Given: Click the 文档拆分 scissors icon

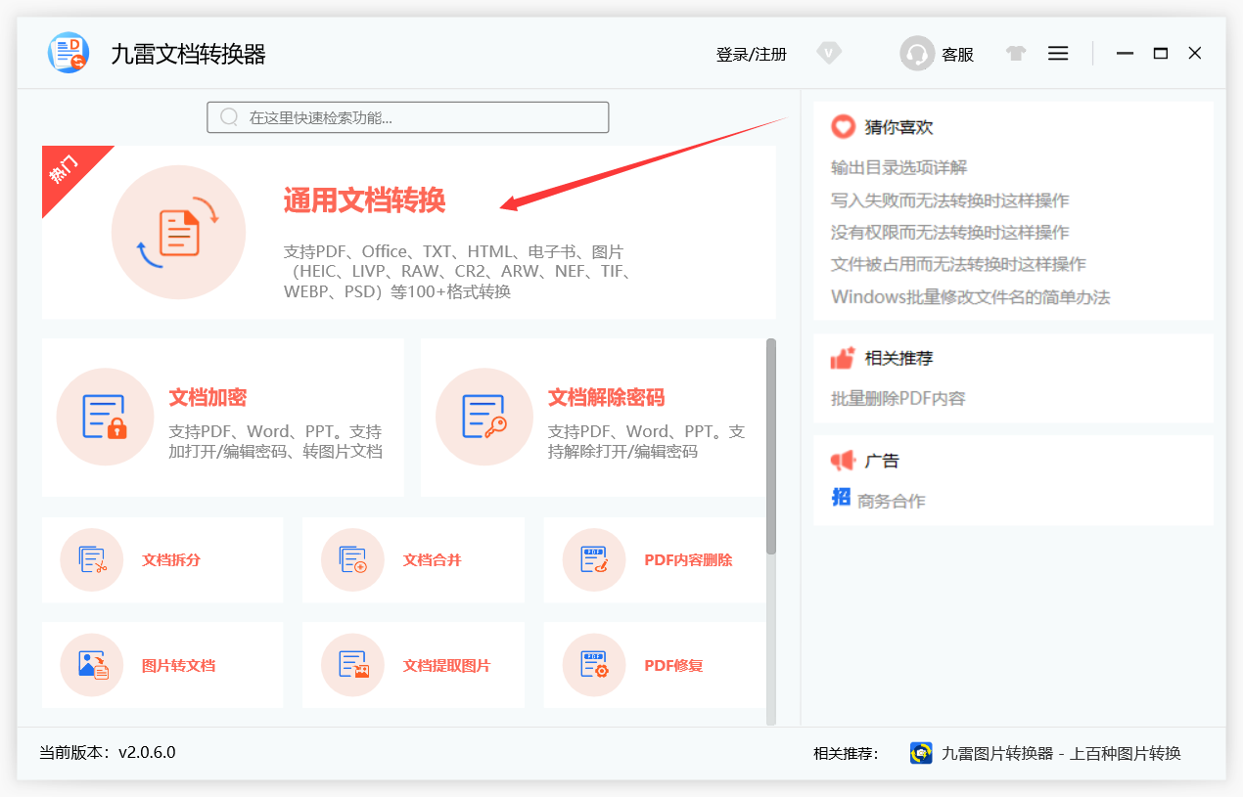Looking at the screenshot, I should pyautogui.click(x=92, y=560).
